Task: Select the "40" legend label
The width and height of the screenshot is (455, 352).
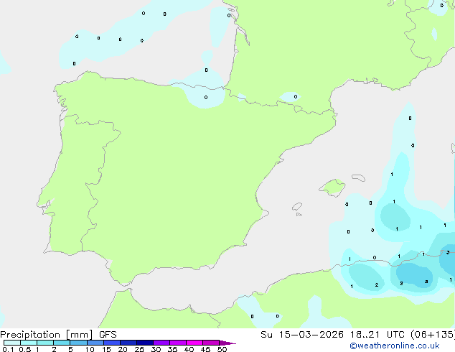Action: pyautogui.click(x=189, y=349)
